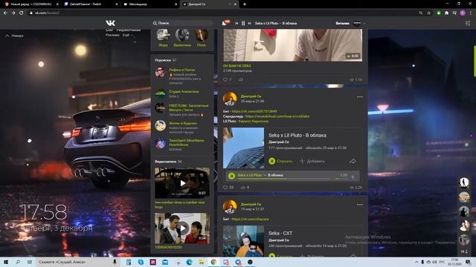The height and width of the screenshot is (267, 476).
Task: Open Microsoft Edge from the taskbar
Action: pyautogui.click(x=190, y=262)
